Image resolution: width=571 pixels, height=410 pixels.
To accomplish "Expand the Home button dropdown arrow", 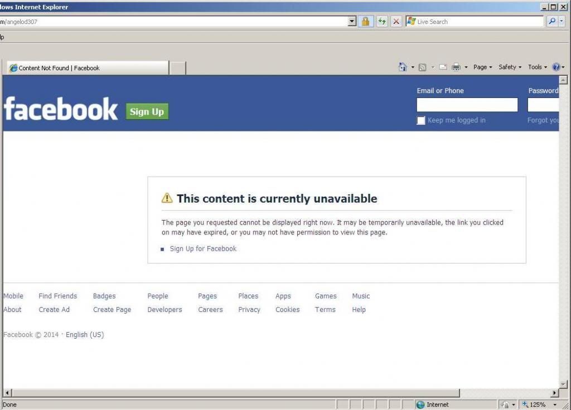I will [413, 67].
